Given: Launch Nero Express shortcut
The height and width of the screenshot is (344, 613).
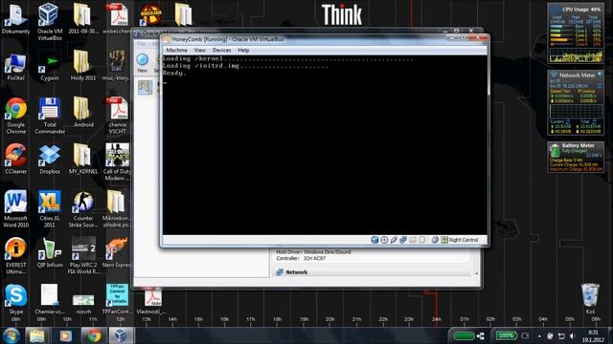Looking at the screenshot, I should pos(117,252).
